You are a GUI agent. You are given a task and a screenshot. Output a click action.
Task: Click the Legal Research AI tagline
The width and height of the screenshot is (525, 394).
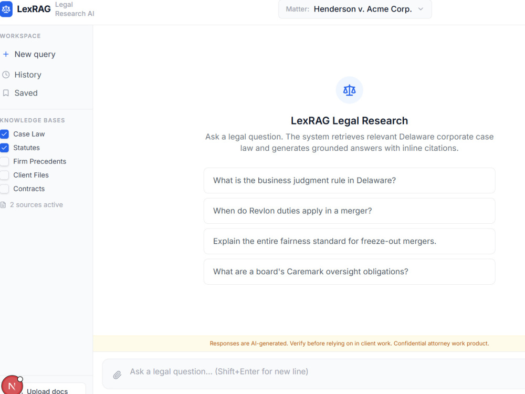75,9
